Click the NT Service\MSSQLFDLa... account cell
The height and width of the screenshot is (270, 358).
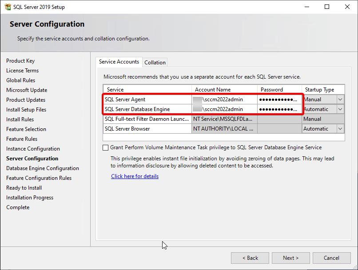(x=224, y=119)
